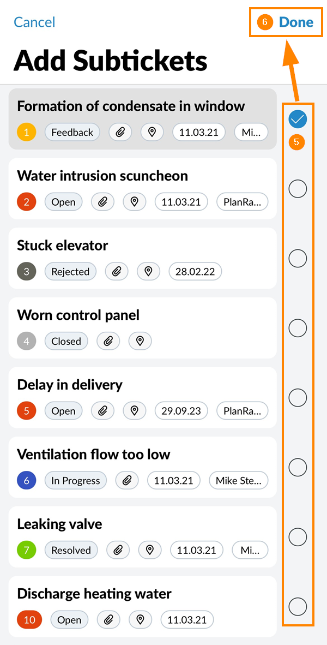This screenshot has height=645, width=327.
Task: Click the blue number 6 ticket badge
Action: coord(27,481)
